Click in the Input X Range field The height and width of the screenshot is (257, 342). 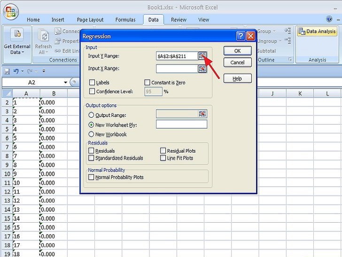coord(177,69)
